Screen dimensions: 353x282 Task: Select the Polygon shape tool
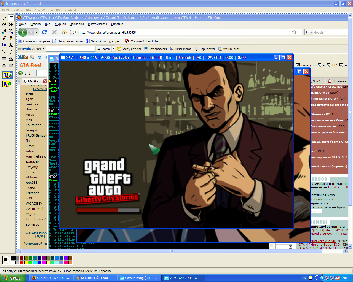11,59
